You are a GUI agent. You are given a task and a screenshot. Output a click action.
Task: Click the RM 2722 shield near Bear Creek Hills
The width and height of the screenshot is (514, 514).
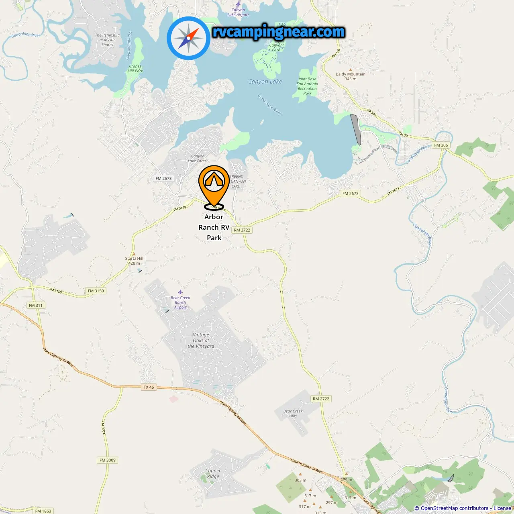coord(321,399)
